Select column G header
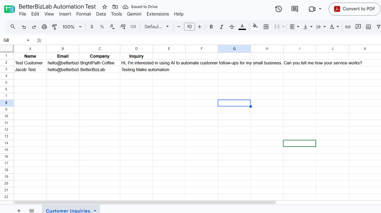381x213 pixels. pos(234,49)
